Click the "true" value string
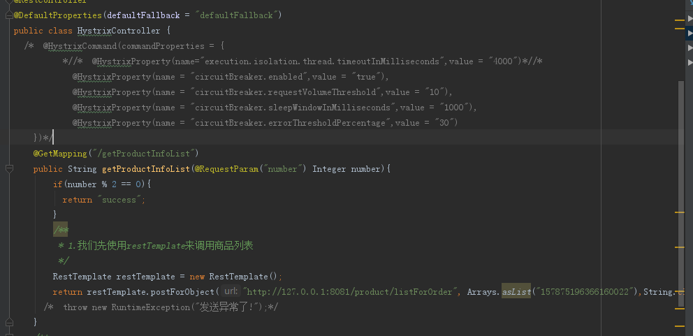Screen dimensions: 693x336 pyautogui.click(x=366, y=77)
